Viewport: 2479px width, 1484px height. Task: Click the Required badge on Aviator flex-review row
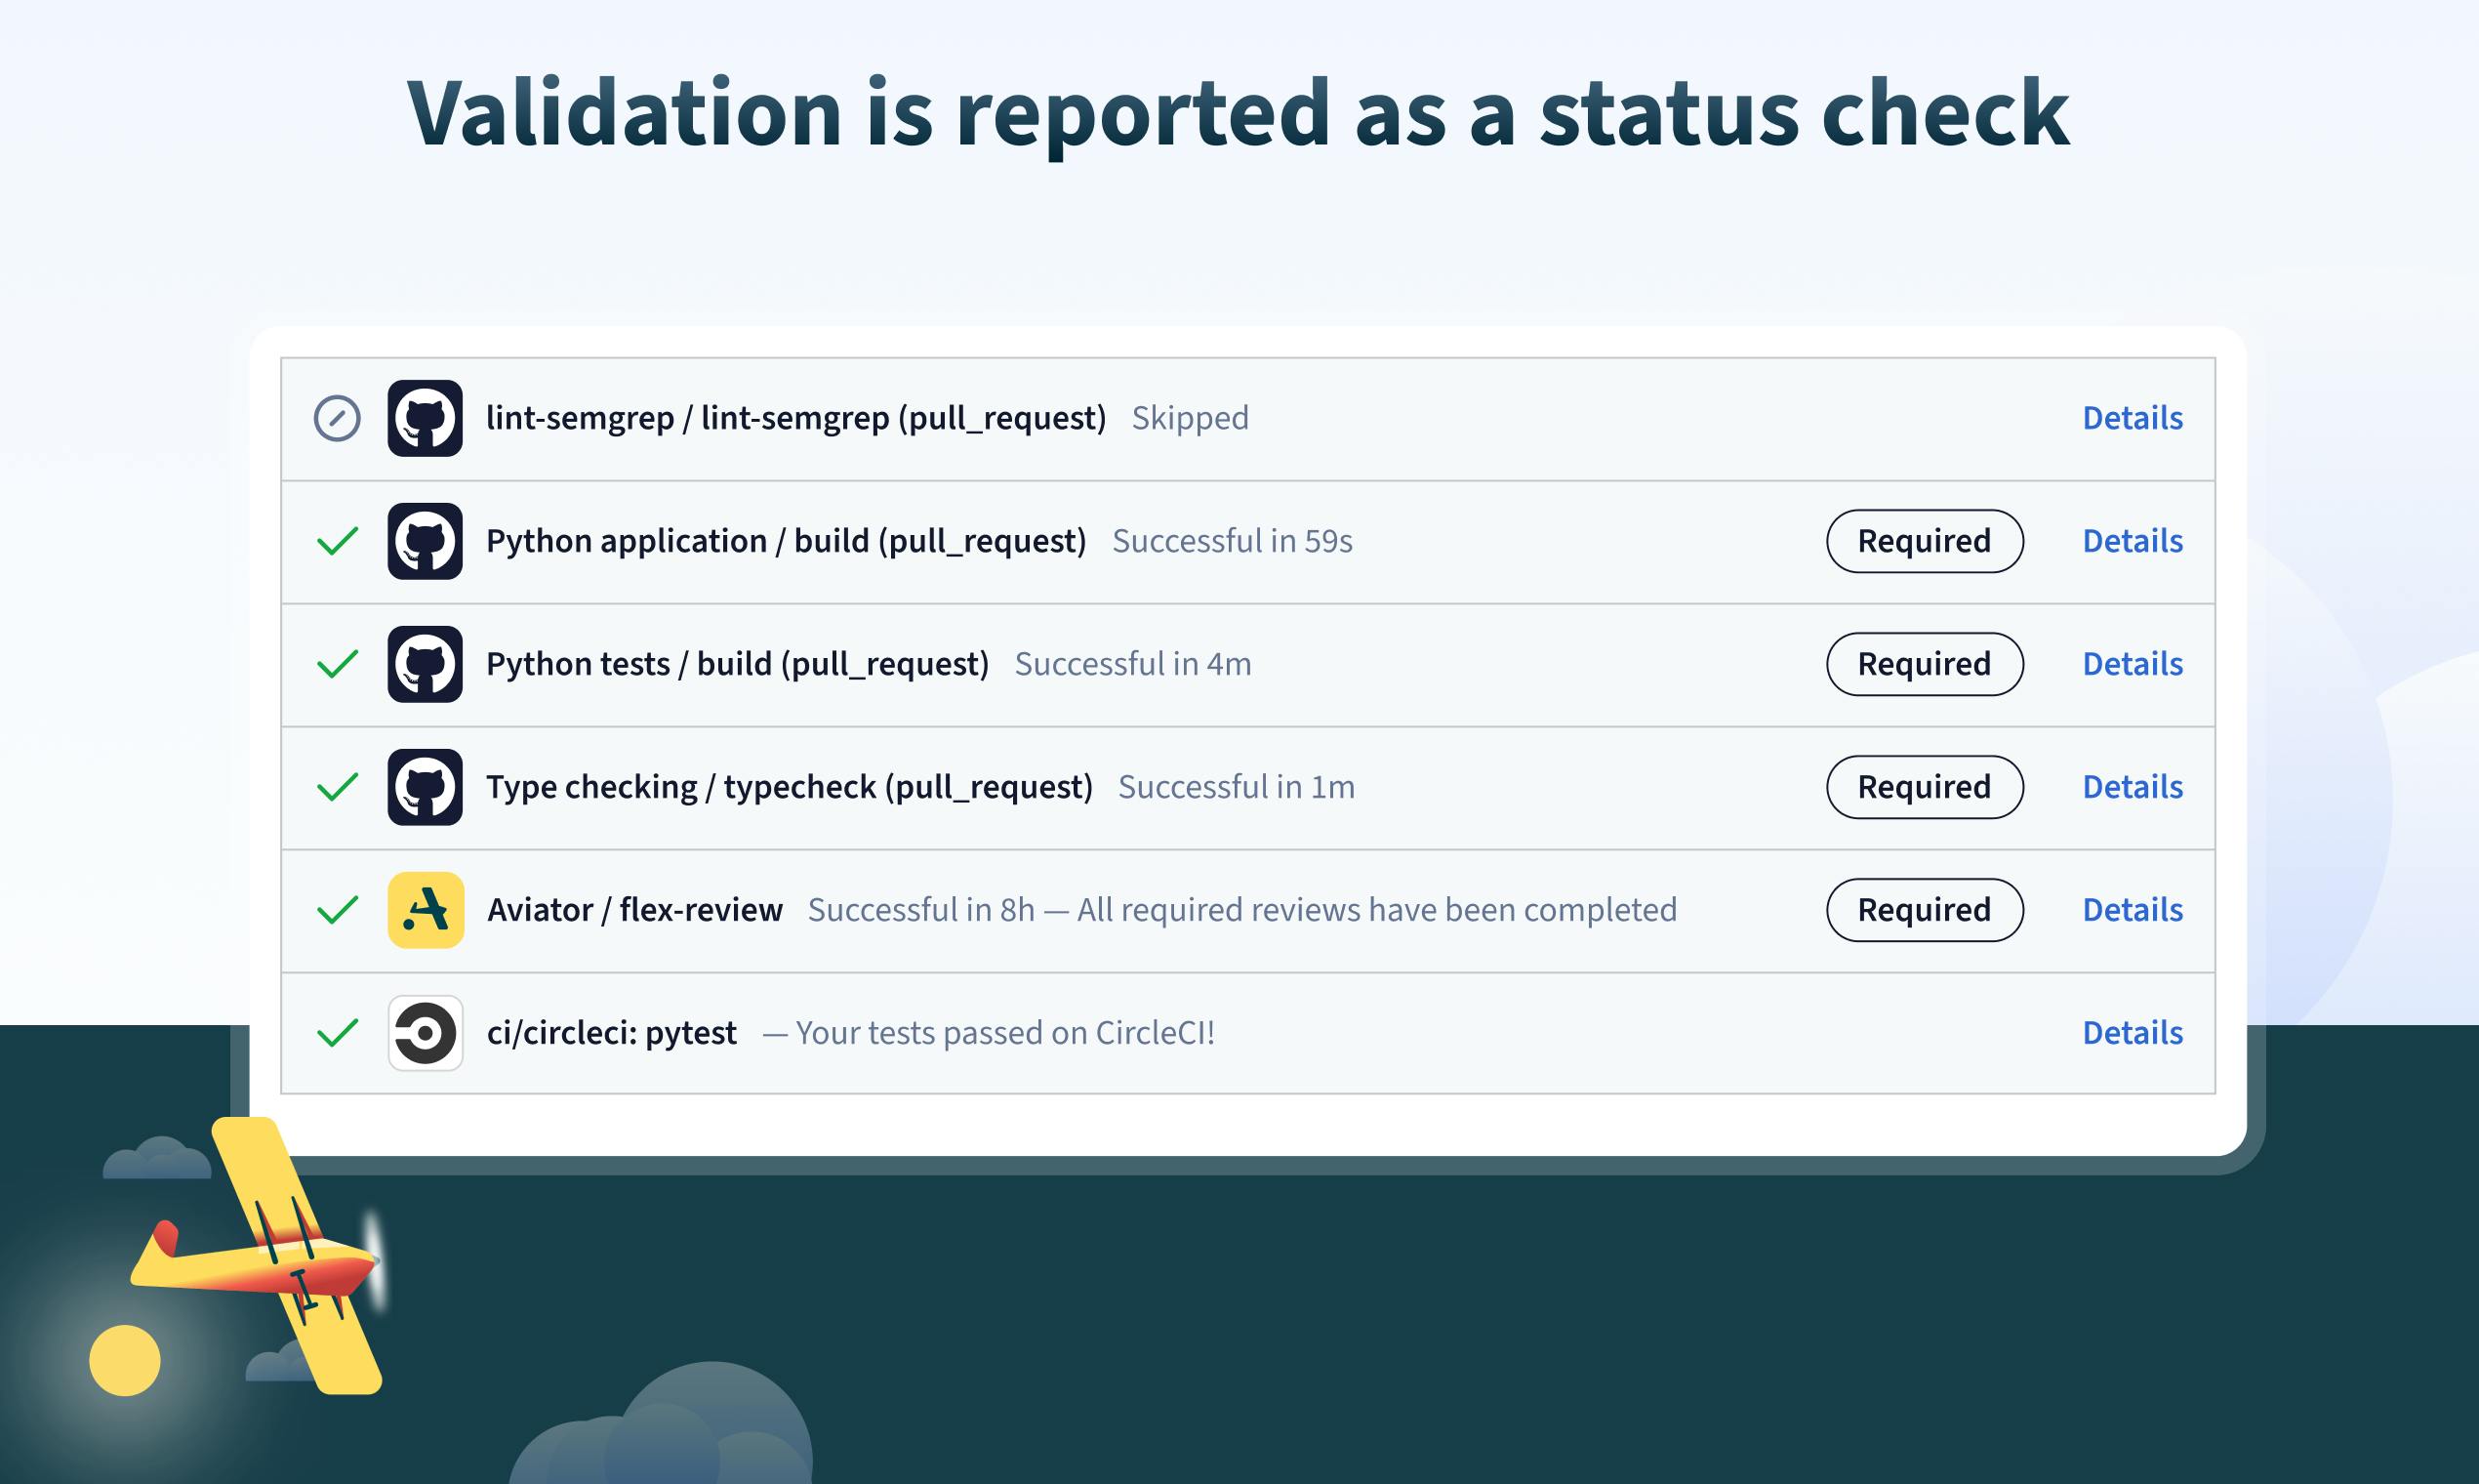pos(1925,910)
